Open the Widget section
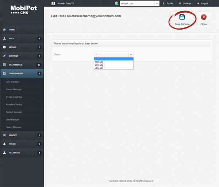The width and height of the screenshot is (219, 187). pyautogui.click(x=22, y=135)
